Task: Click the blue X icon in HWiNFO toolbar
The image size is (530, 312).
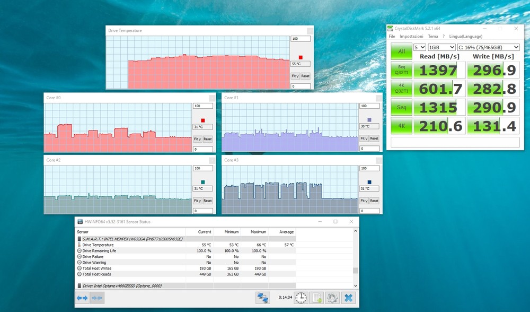Action: pyautogui.click(x=348, y=298)
